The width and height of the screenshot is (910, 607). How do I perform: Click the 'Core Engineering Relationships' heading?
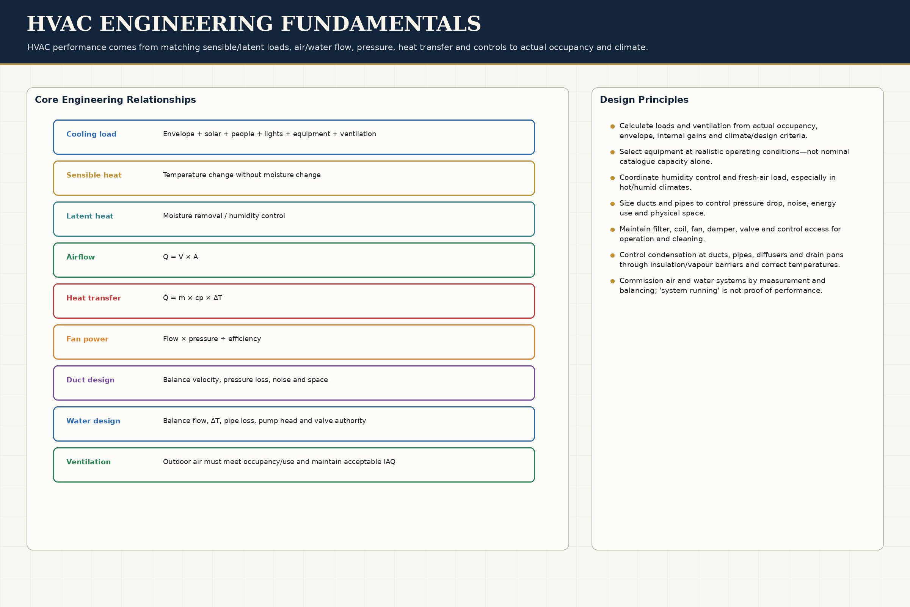pos(115,100)
